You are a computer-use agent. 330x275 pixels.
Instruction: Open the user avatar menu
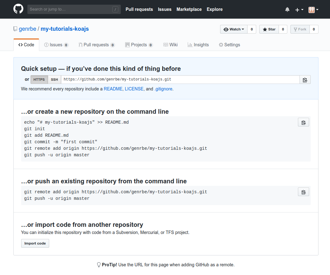pos(313,10)
